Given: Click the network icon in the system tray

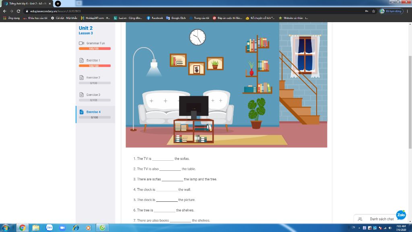Looking at the screenshot, I should 385,228.
